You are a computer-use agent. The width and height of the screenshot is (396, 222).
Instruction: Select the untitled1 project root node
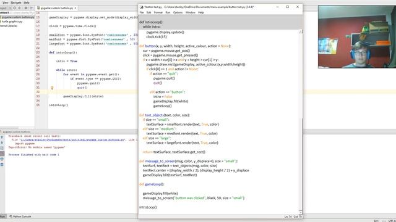[4, 12]
